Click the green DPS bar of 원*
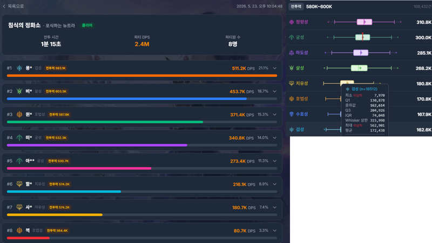Screen dimensions: 432x243 click(x=105, y=122)
